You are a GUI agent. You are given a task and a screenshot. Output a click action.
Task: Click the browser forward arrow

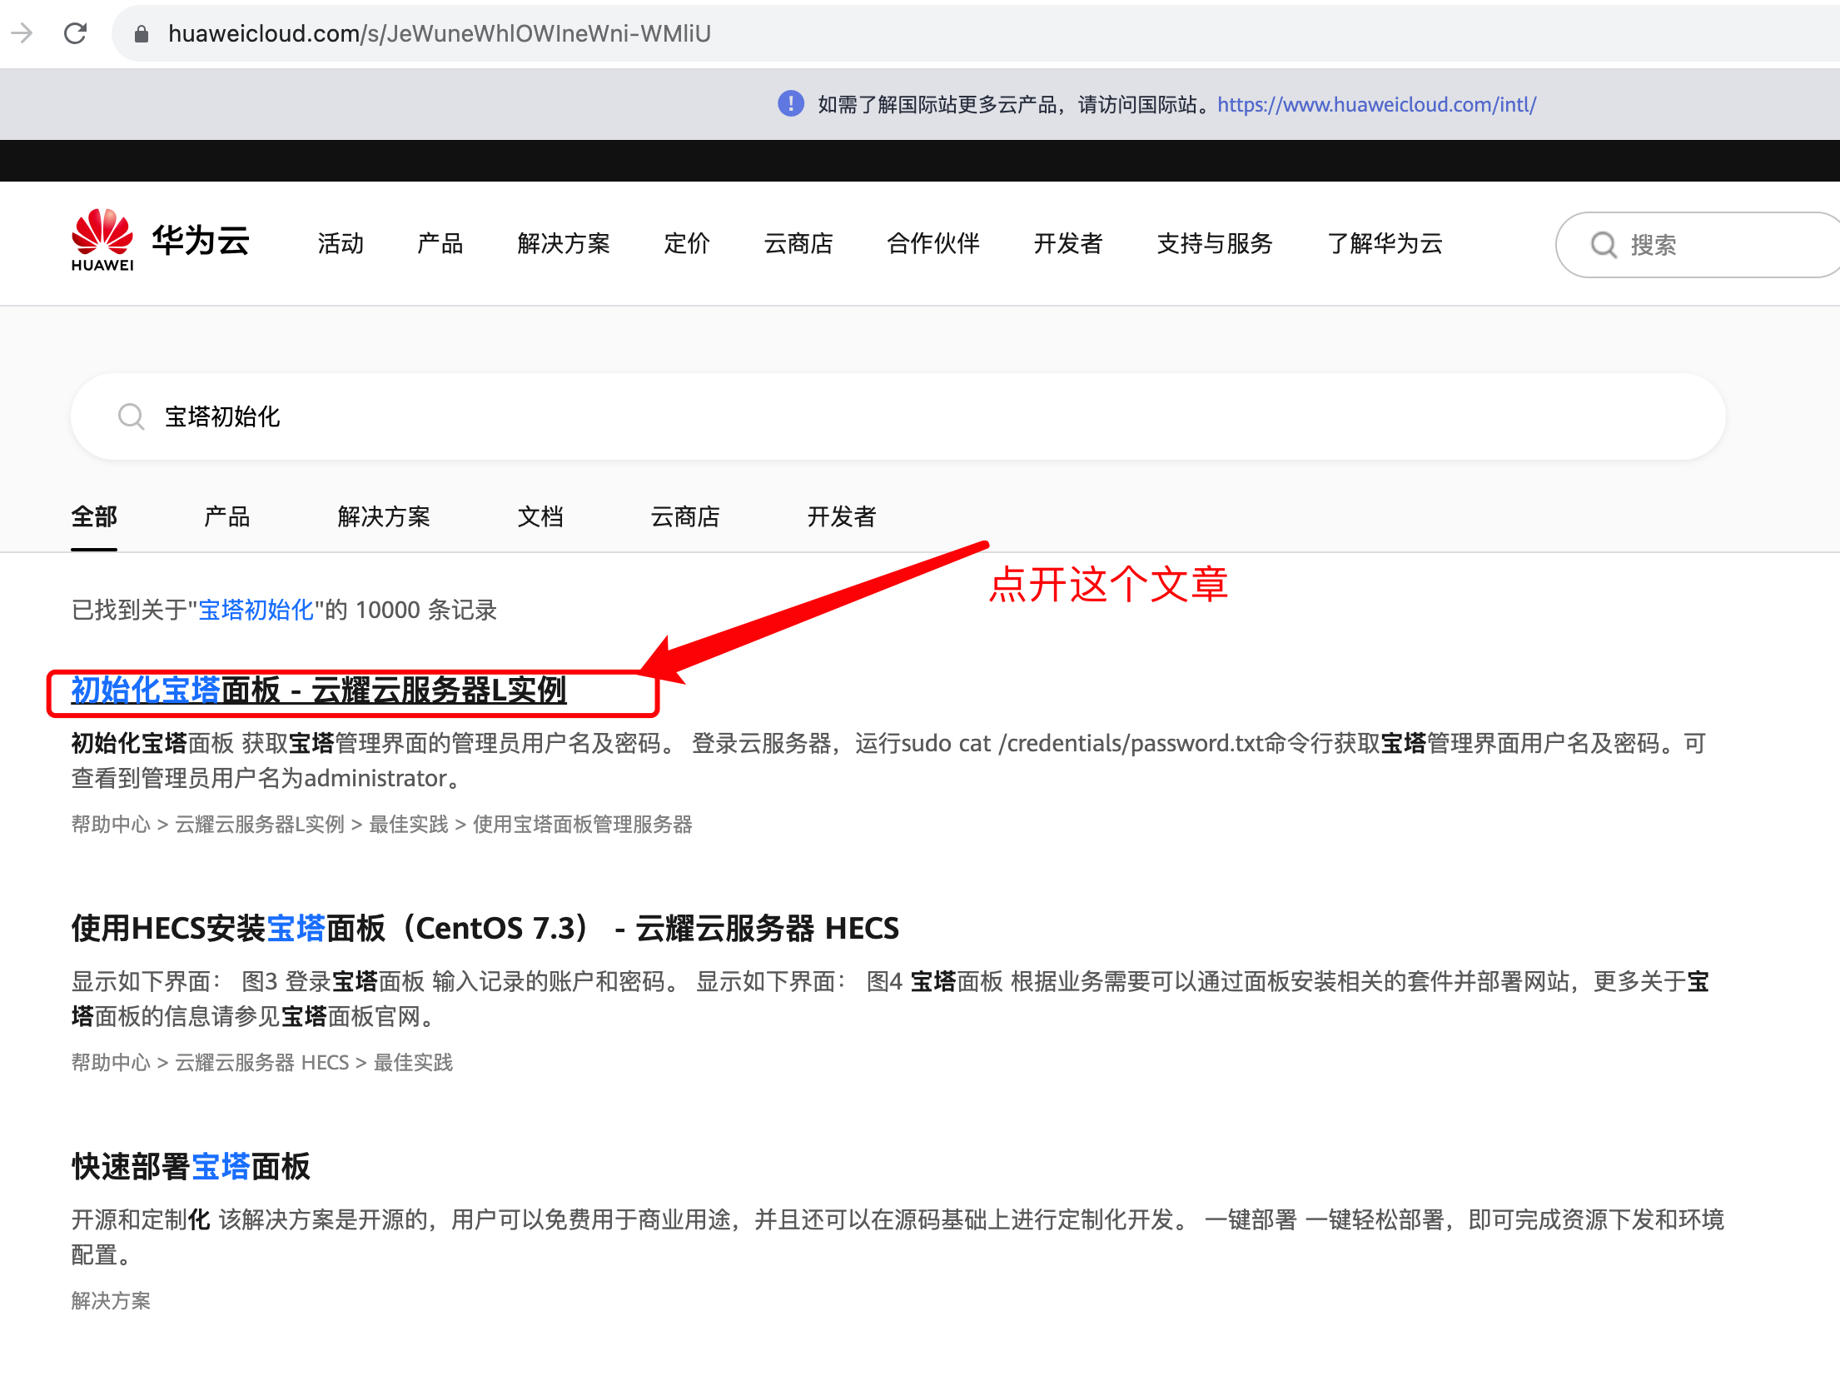click(x=22, y=33)
